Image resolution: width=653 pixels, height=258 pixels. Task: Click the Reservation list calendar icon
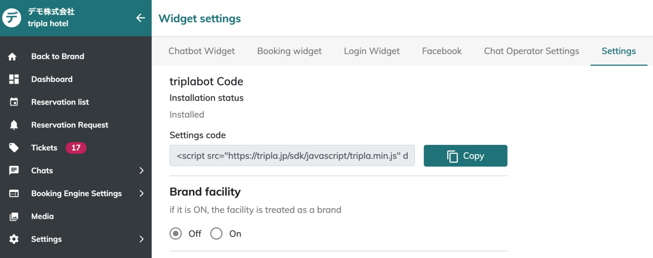(14, 102)
